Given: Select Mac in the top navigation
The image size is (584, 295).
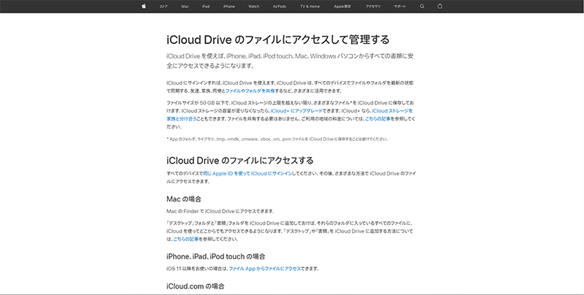Looking at the screenshot, I should 185,7.
